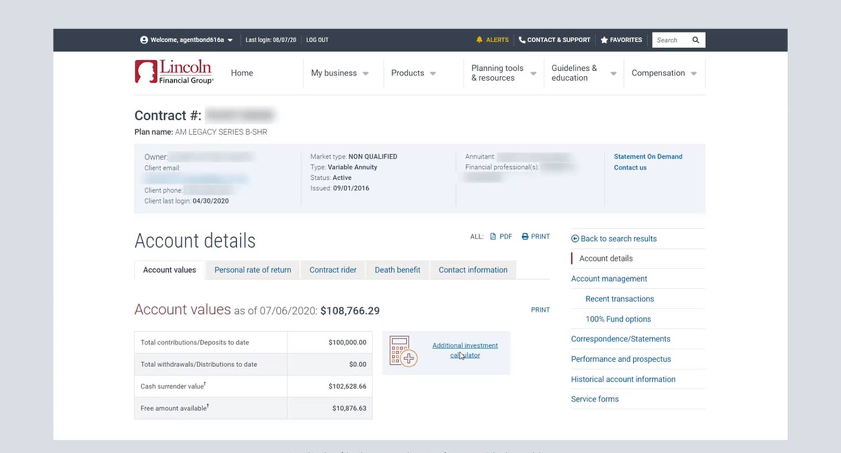Viewport: 841px width, 453px height.
Task: Click the user profile icon beside Welcome
Action: tap(144, 40)
